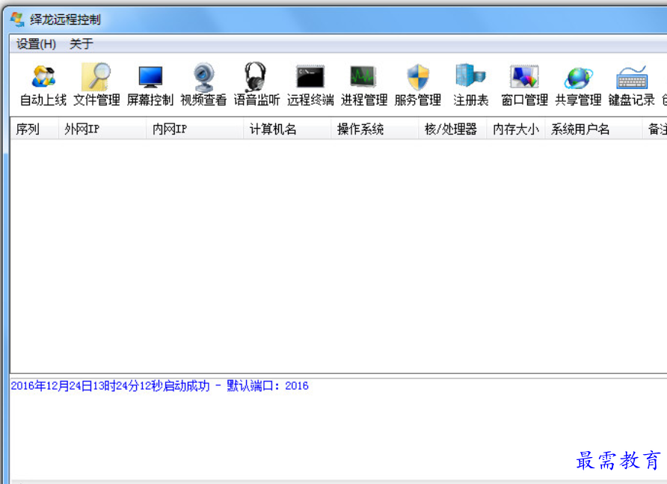Sort by the 序列 column header
667x484 pixels.
34,129
